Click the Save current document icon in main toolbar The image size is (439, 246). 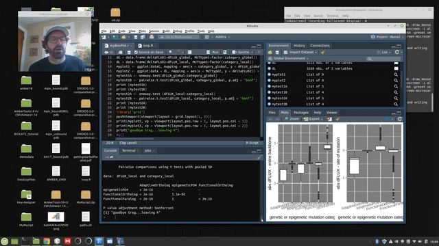136,37
